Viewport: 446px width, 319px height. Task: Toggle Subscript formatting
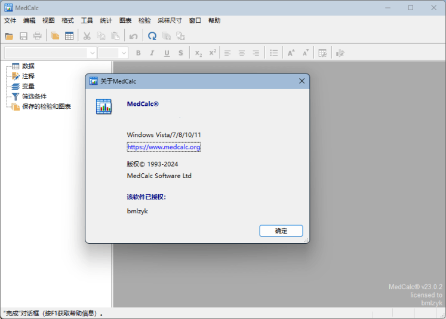pos(198,53)
